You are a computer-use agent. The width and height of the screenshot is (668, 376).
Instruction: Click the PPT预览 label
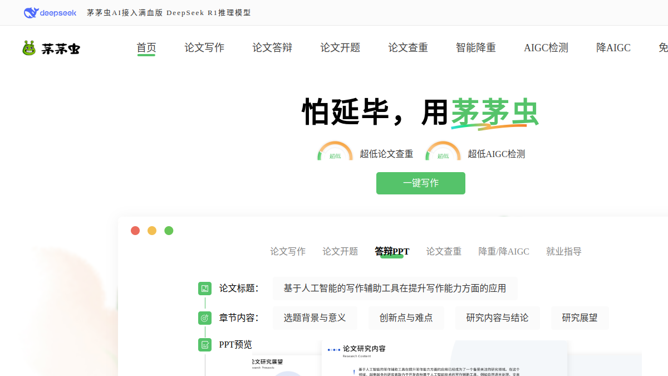pyautogui.click(x=235, y=345)
